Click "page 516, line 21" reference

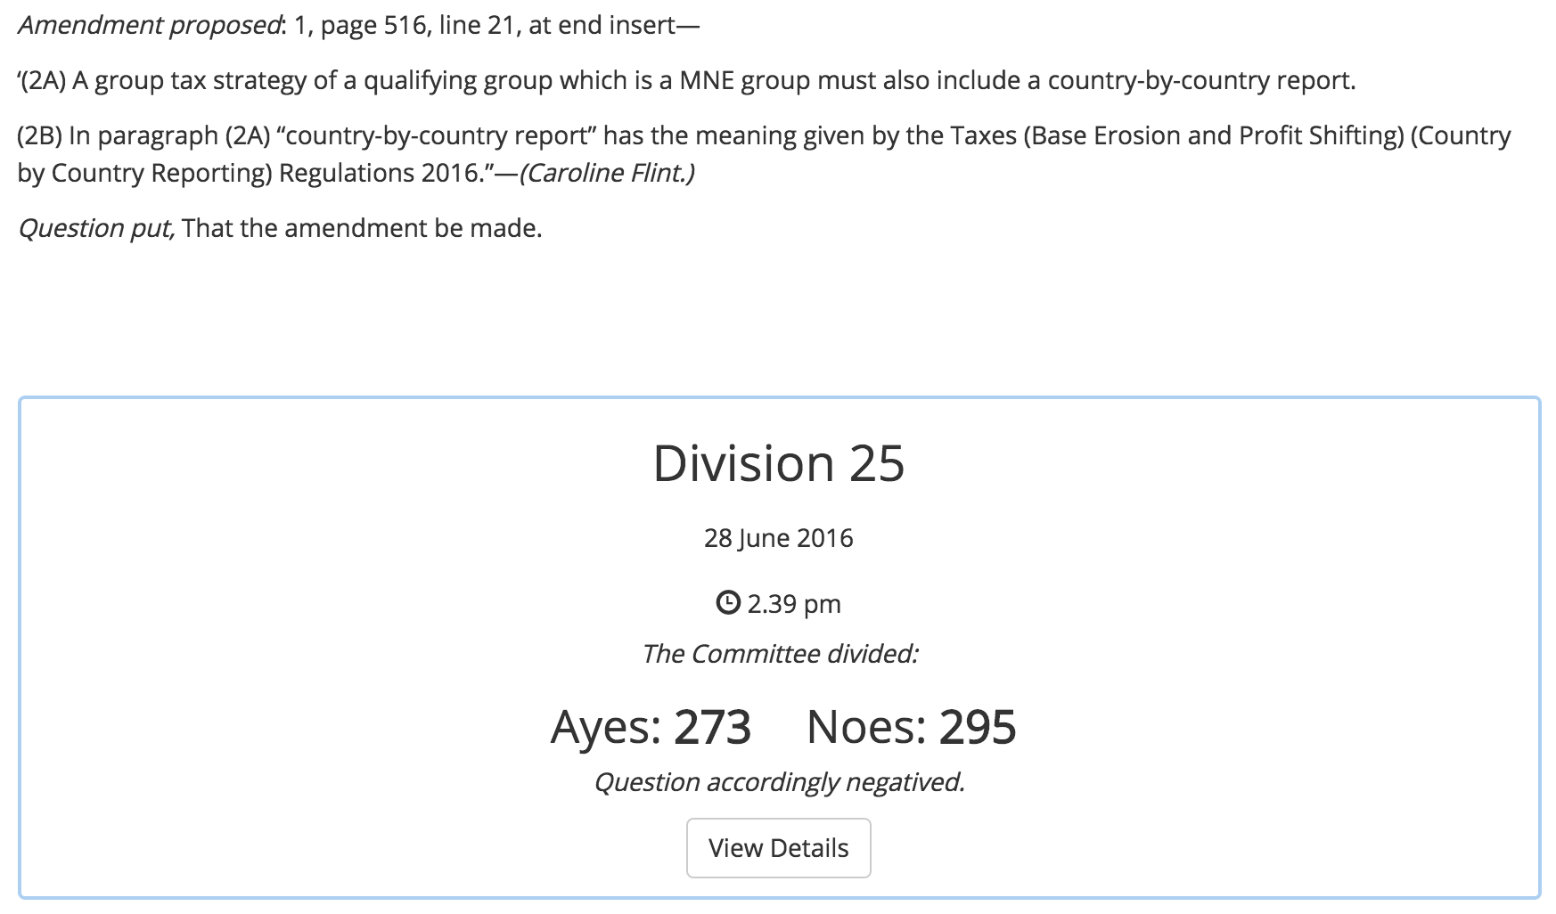point(414,25)
